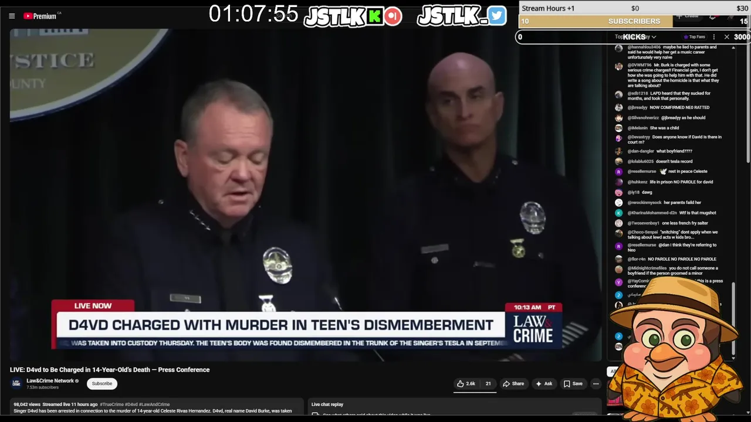
Task: Open more actions ellipsis under video
Action: point(596,384)
